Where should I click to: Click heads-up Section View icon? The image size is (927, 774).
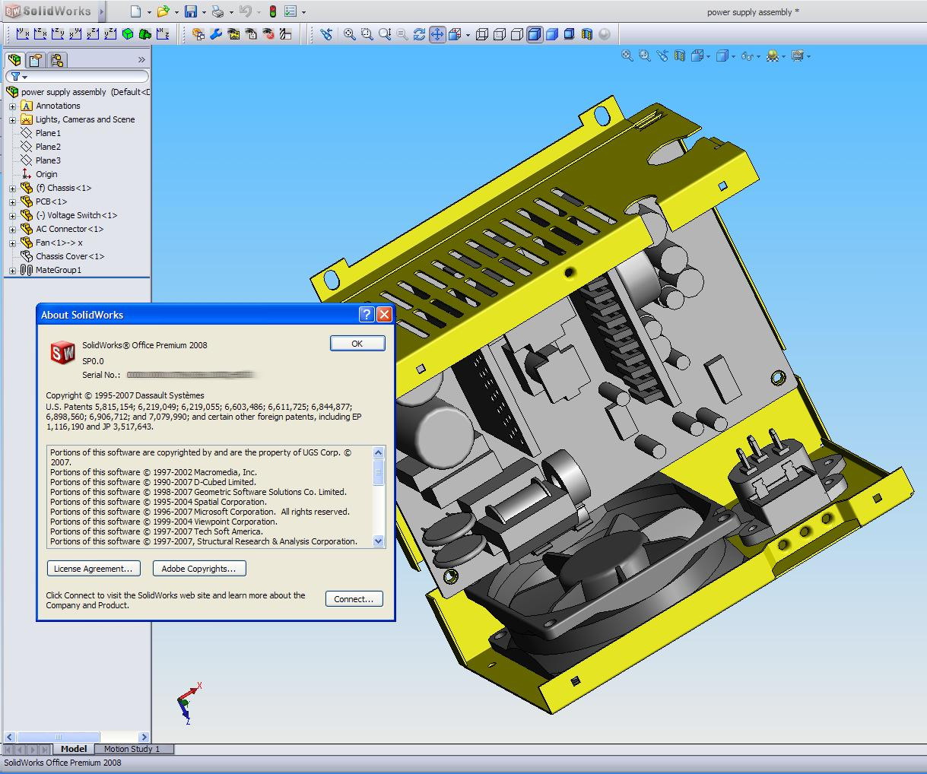tap(680, 56)
